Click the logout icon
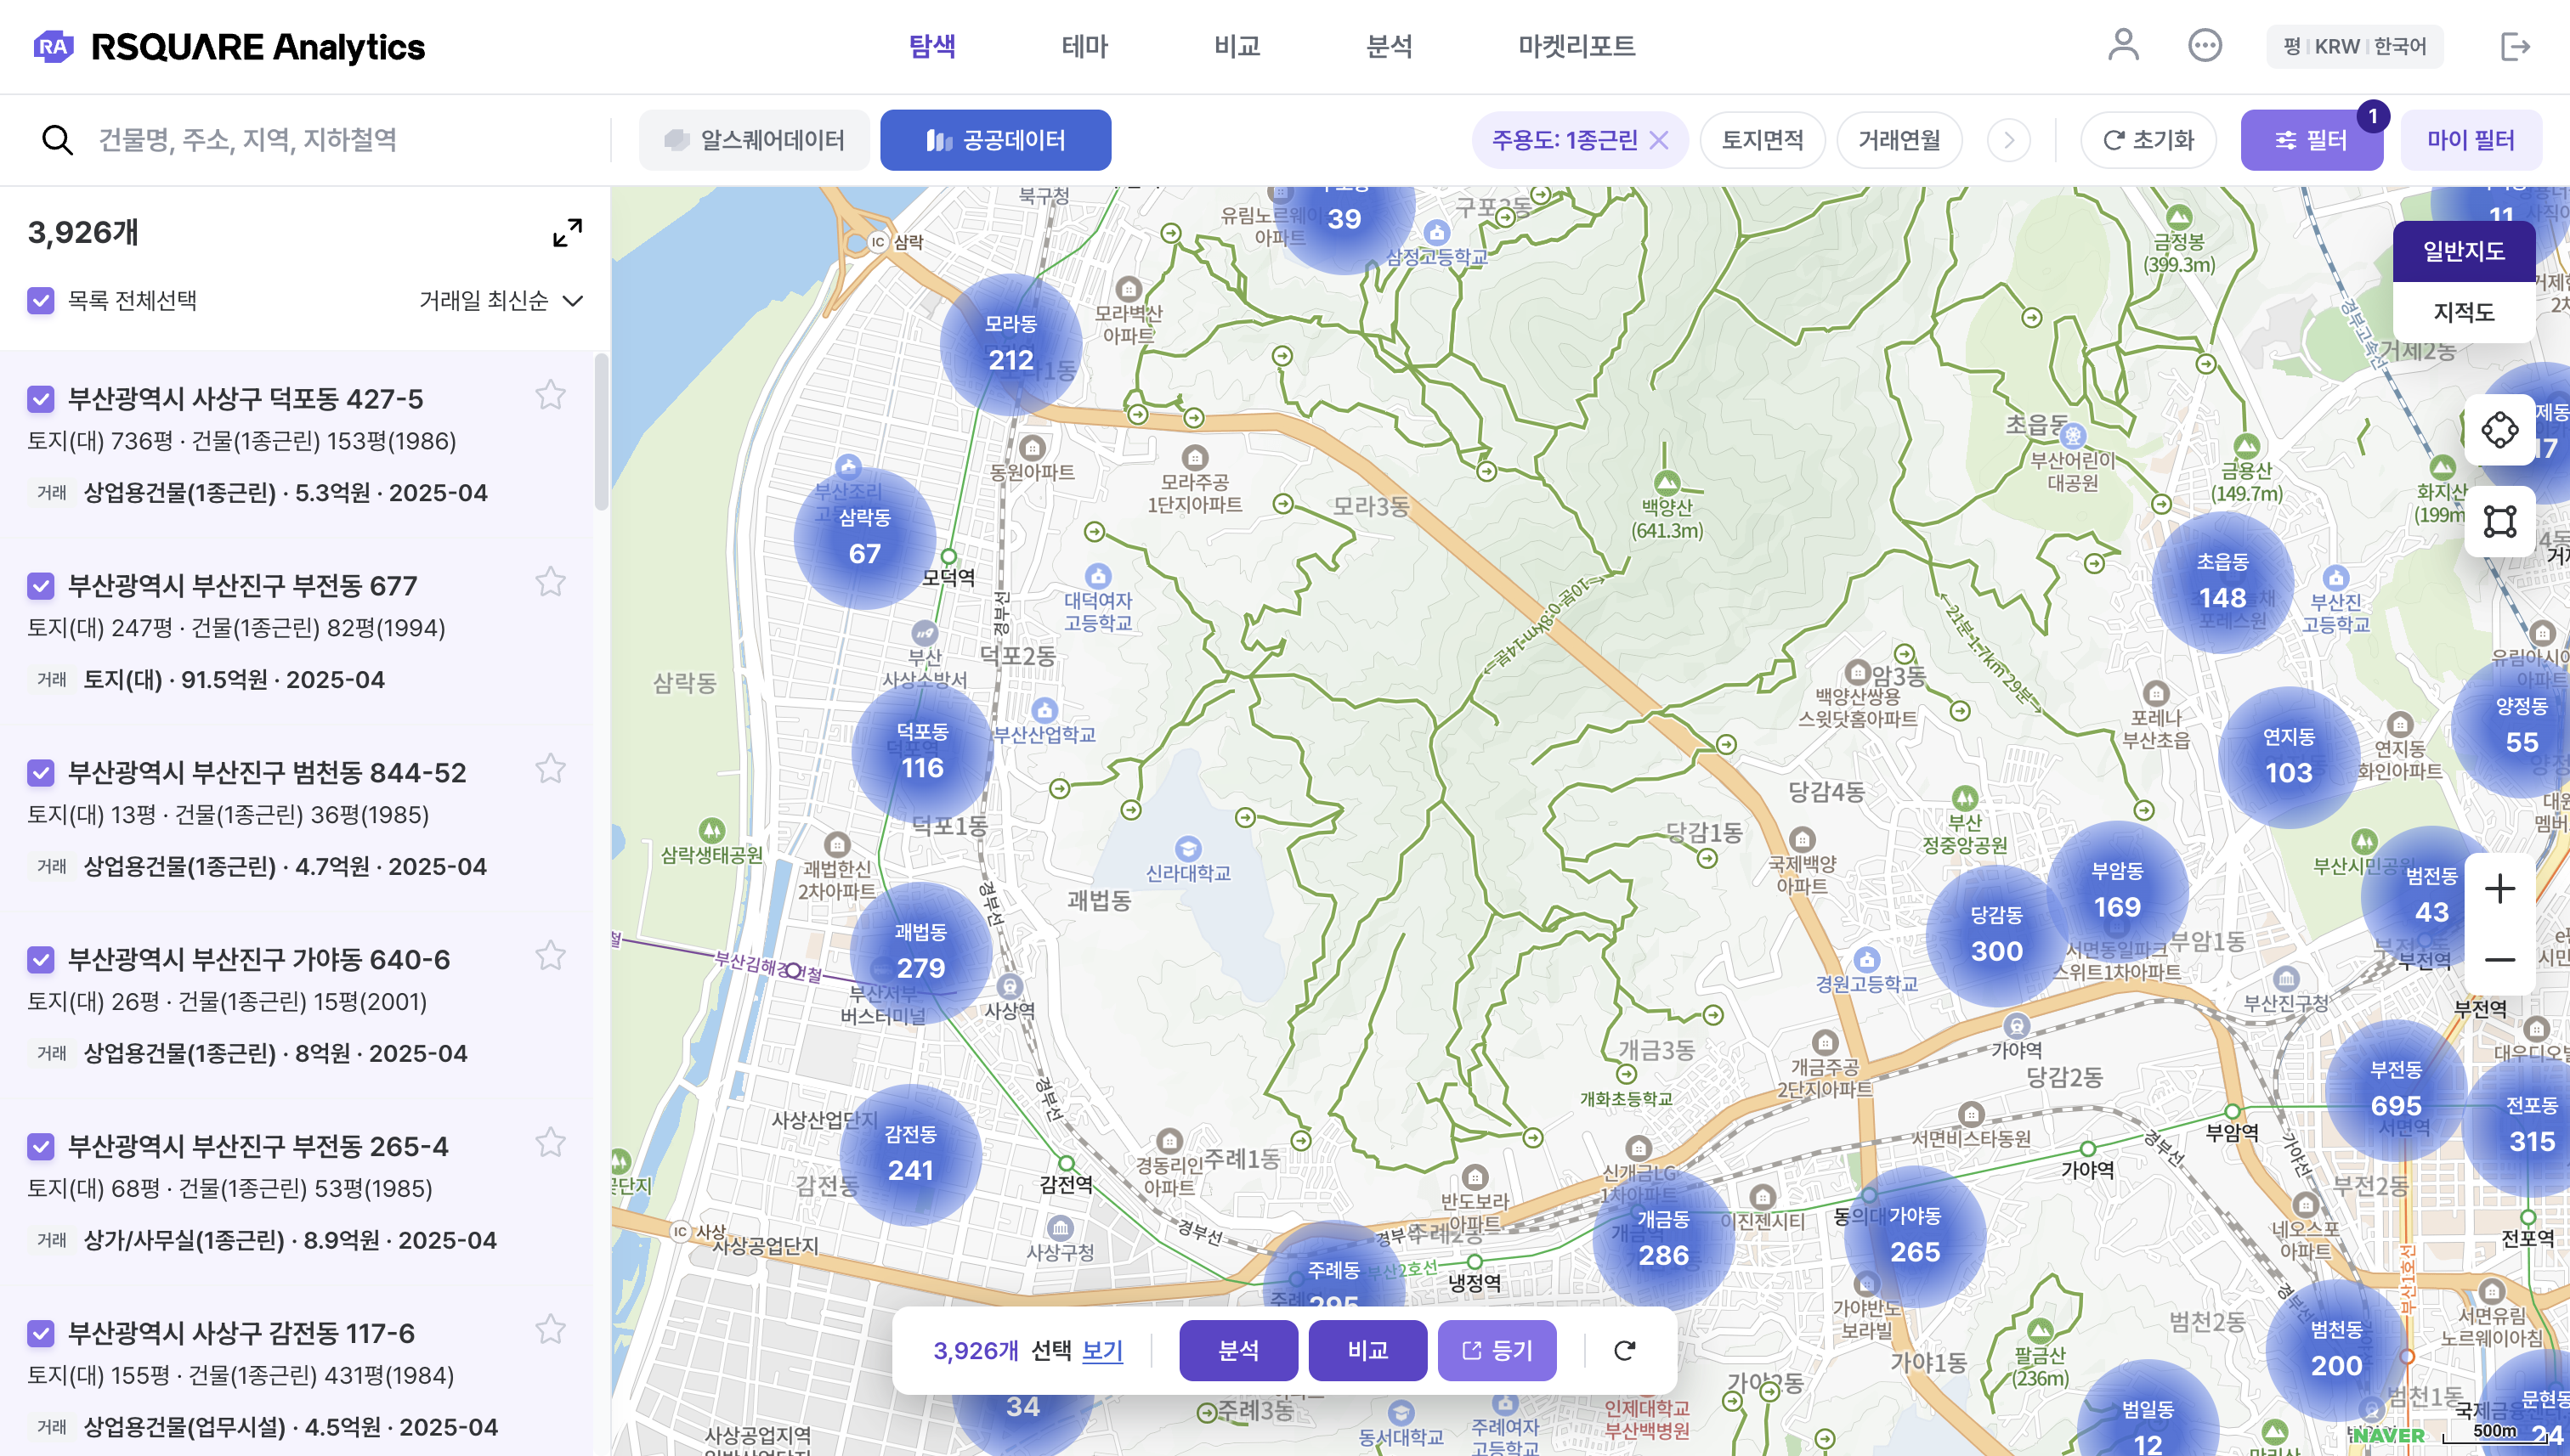 tap(2515, 46)
